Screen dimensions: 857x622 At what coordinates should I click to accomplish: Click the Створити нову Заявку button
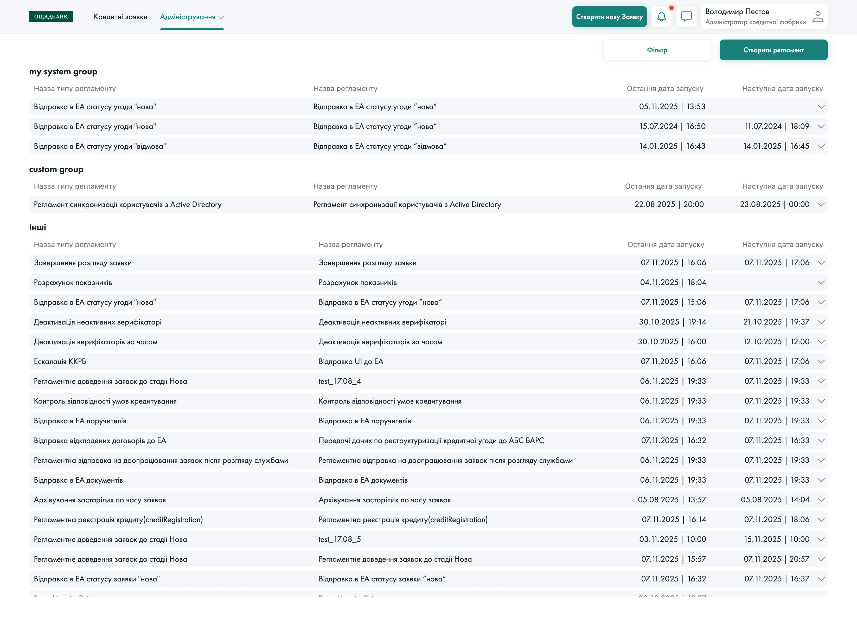[609, 17]
